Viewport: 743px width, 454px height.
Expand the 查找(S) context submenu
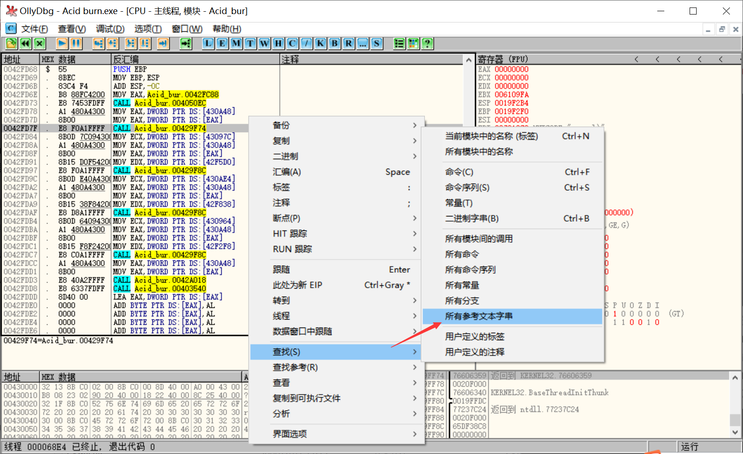click(335, 352)
